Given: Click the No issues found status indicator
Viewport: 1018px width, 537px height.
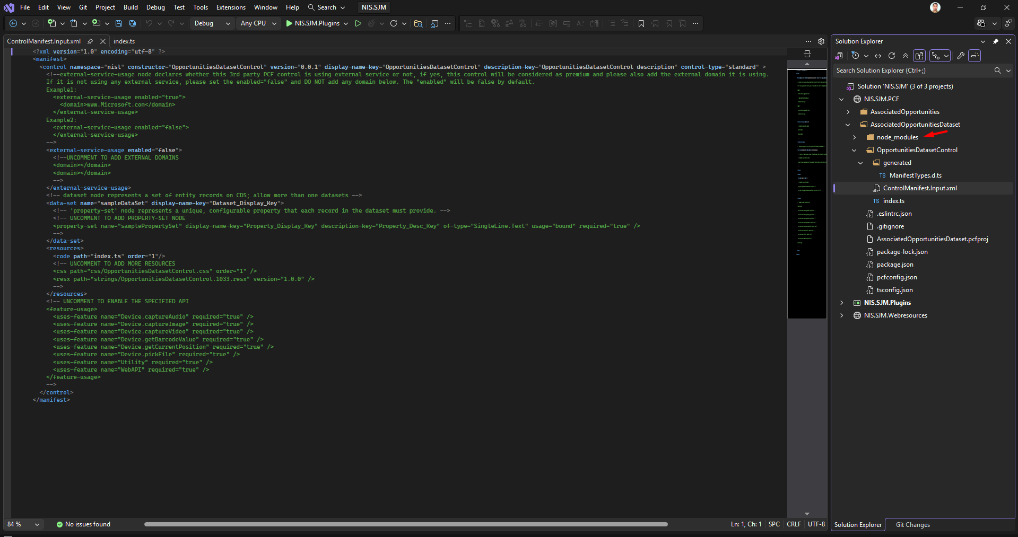Looking at the screenshot, I should coord(83,524).
